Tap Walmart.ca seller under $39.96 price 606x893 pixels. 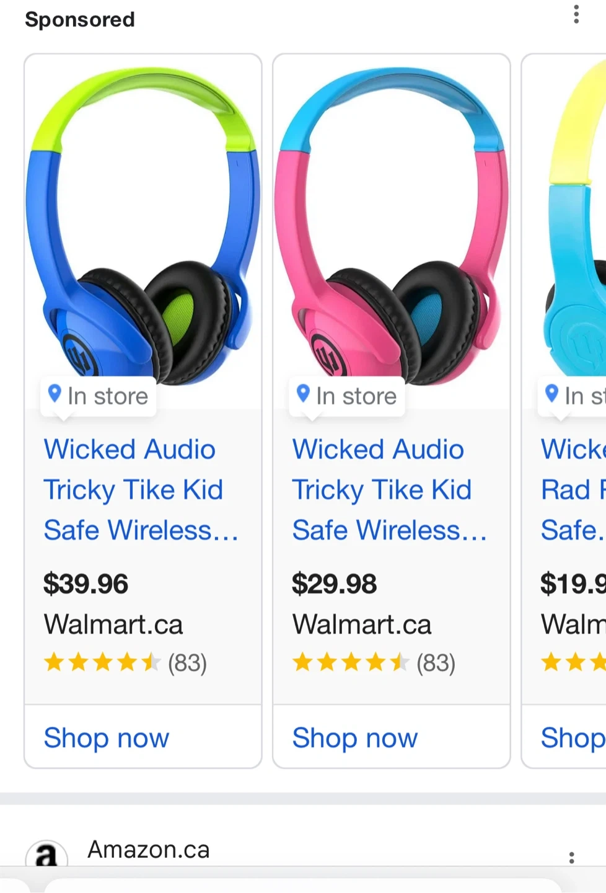pyautogui.click(x=113, y=624)
